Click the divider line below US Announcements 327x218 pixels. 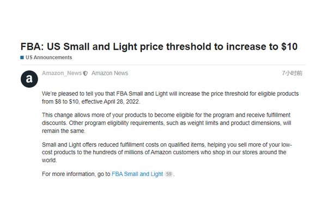coord(163,65)
